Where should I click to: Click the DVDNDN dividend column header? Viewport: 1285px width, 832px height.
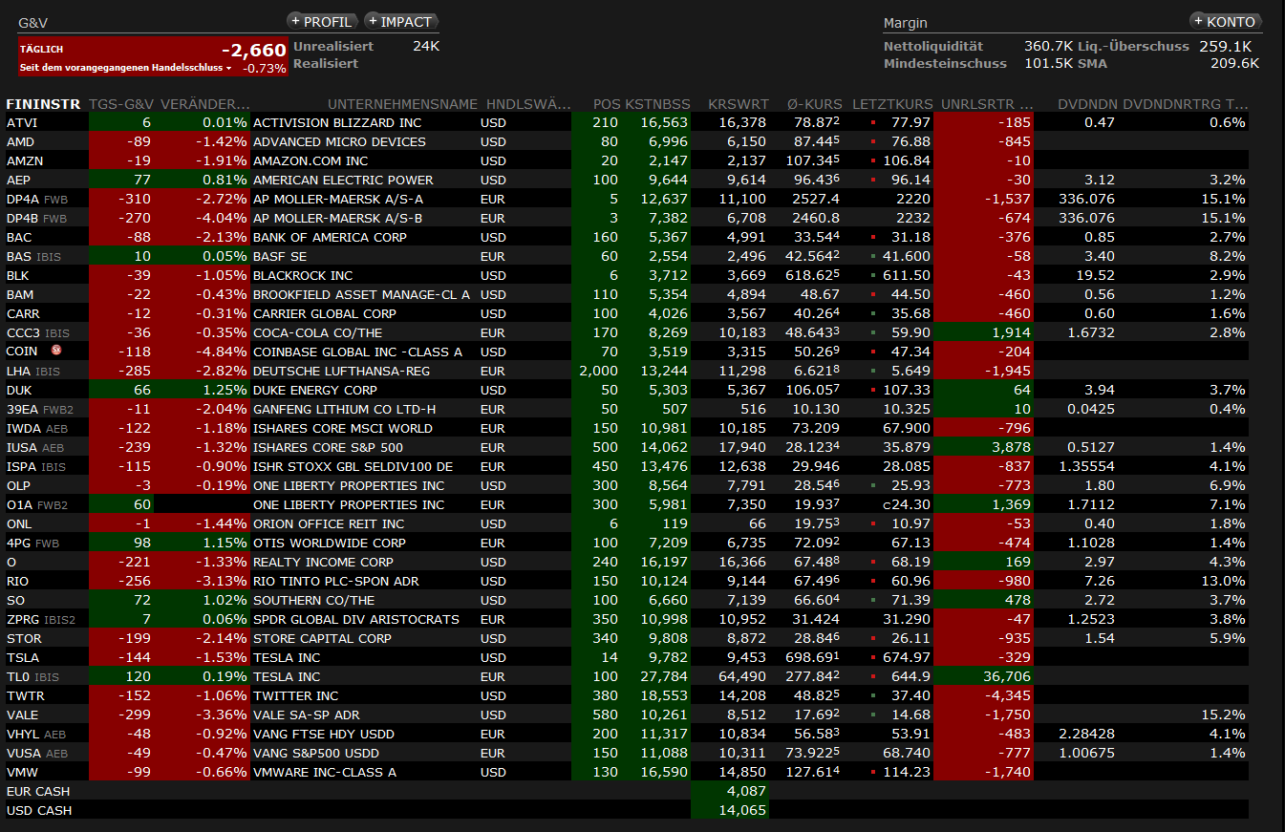point(1086,104)
